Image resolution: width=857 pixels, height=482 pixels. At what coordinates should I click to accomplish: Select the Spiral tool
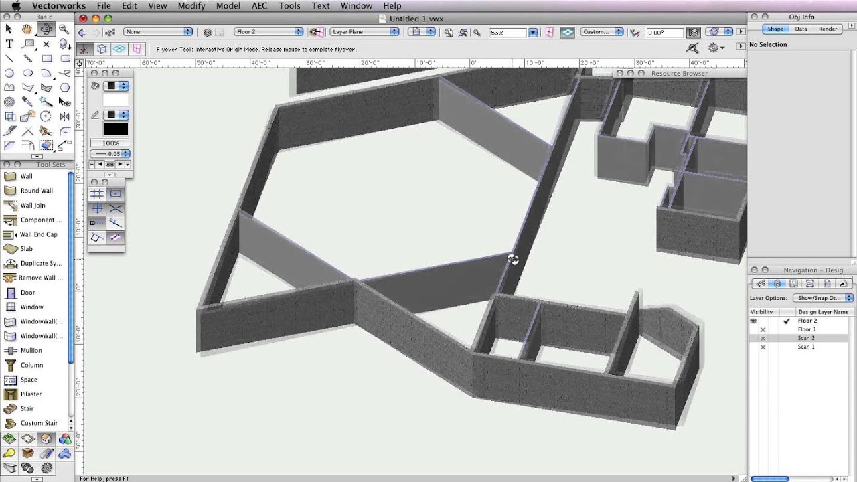[9, 102]
